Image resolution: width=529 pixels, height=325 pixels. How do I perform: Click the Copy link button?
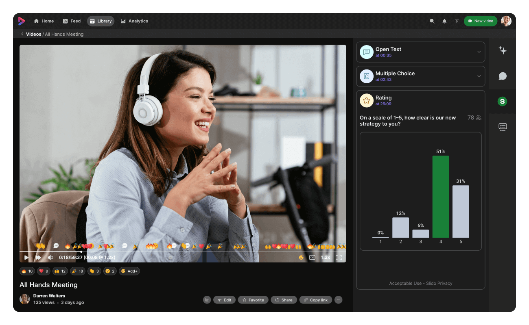click(x=316, y=300)
